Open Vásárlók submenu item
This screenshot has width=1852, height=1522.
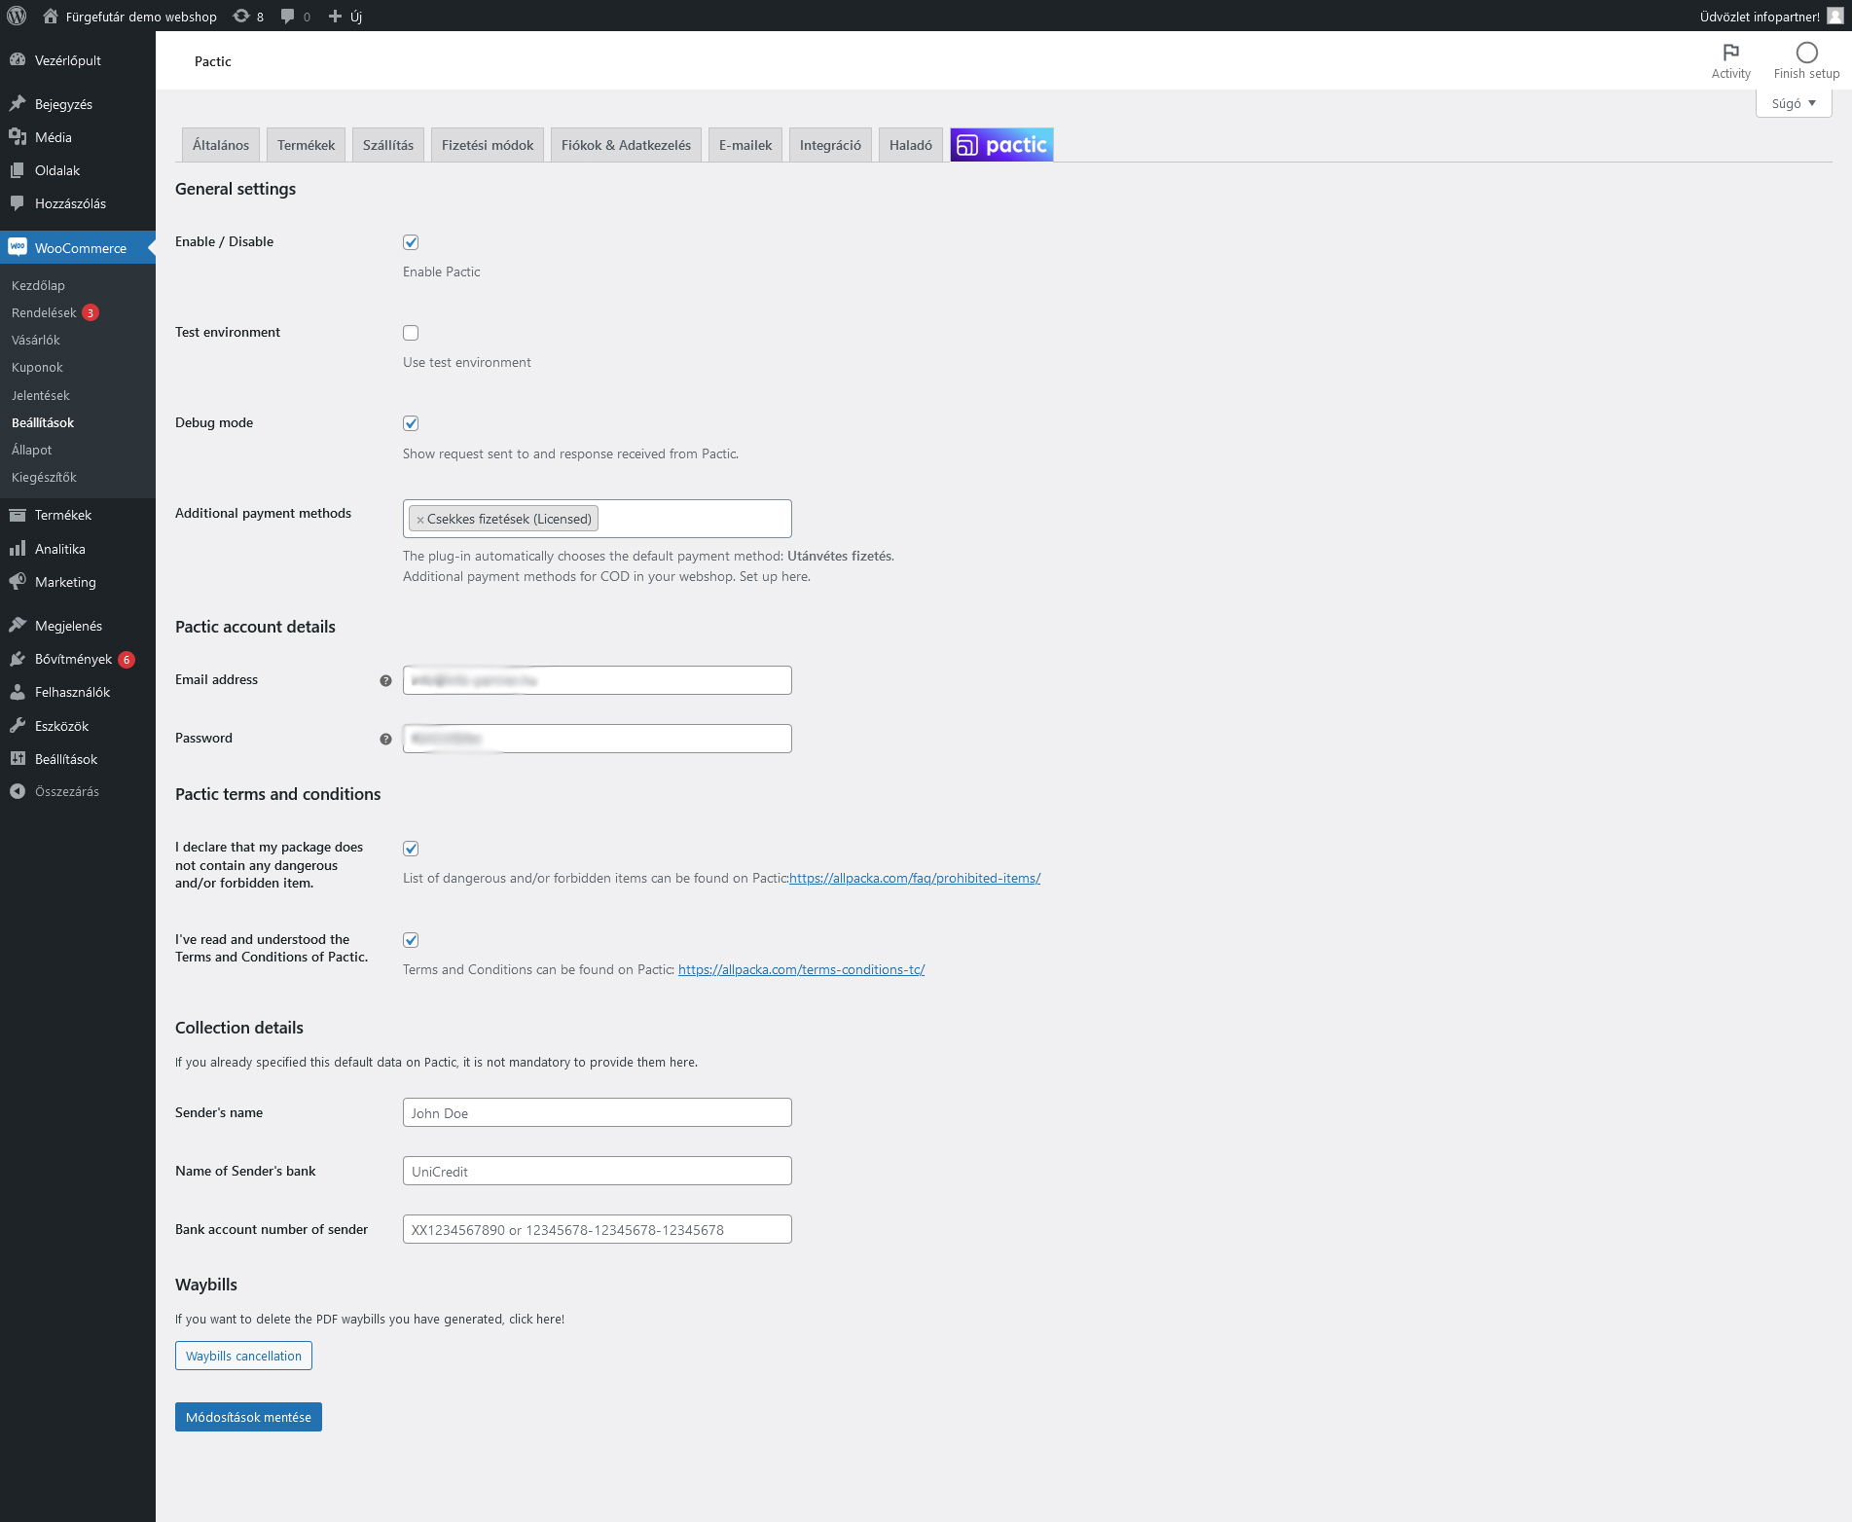36,340
